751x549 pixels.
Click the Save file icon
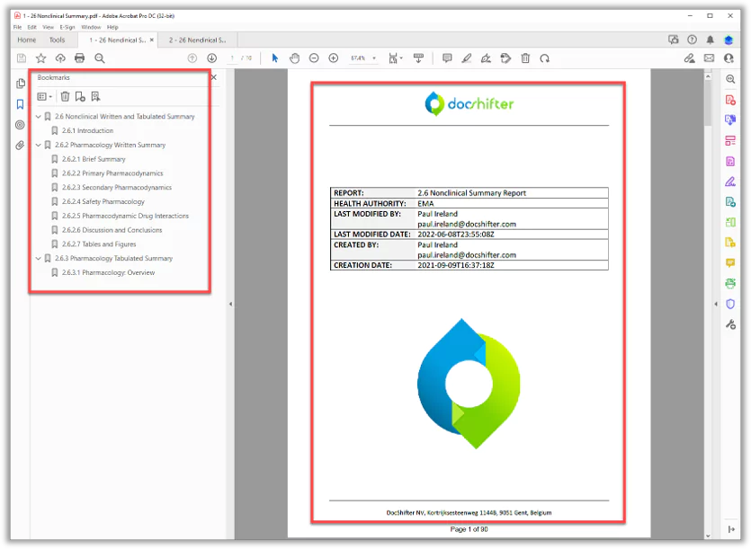(22, 58)
